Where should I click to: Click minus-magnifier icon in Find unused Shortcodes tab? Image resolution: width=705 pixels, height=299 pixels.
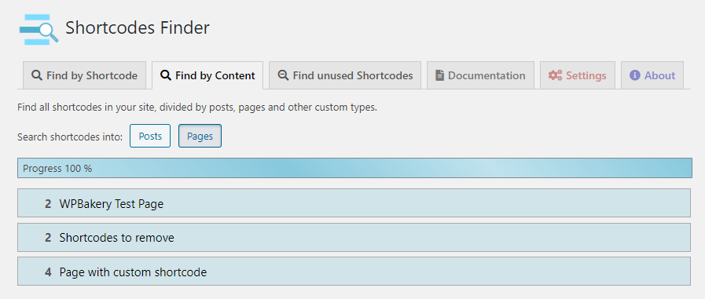tap(283, 75)
